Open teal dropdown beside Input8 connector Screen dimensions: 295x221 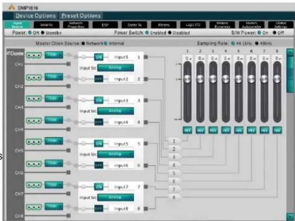[54, 206]
